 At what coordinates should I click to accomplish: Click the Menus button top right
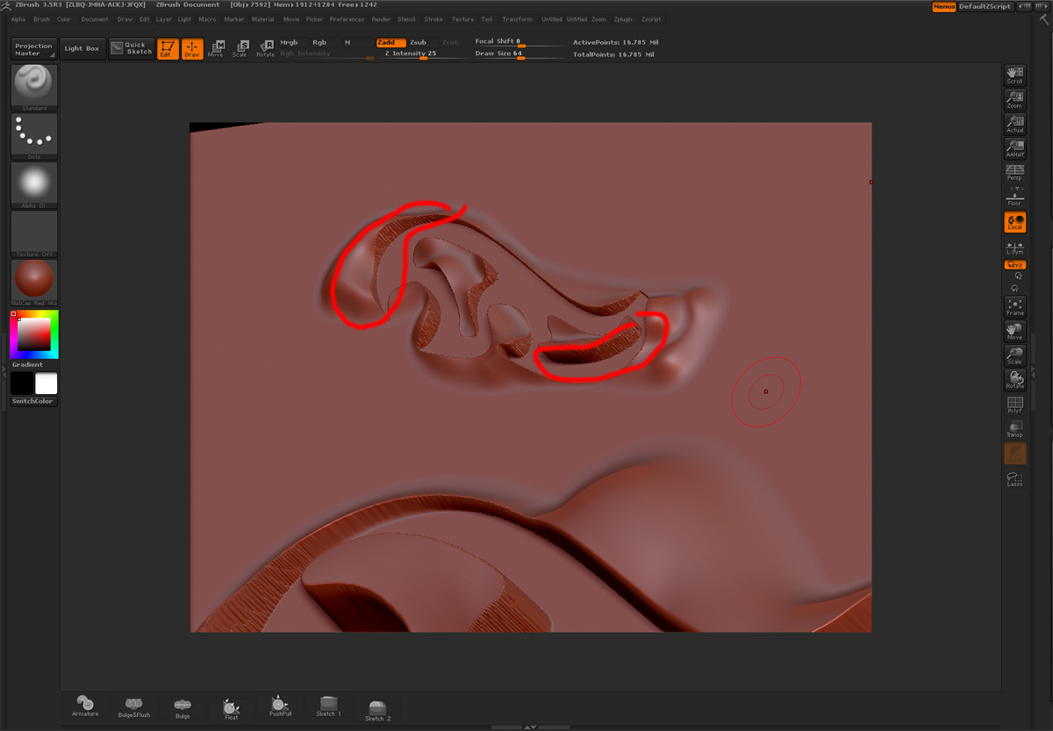point(943,6)
